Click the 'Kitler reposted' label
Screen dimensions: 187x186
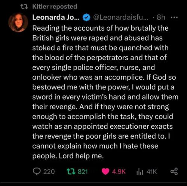point(55,6)
